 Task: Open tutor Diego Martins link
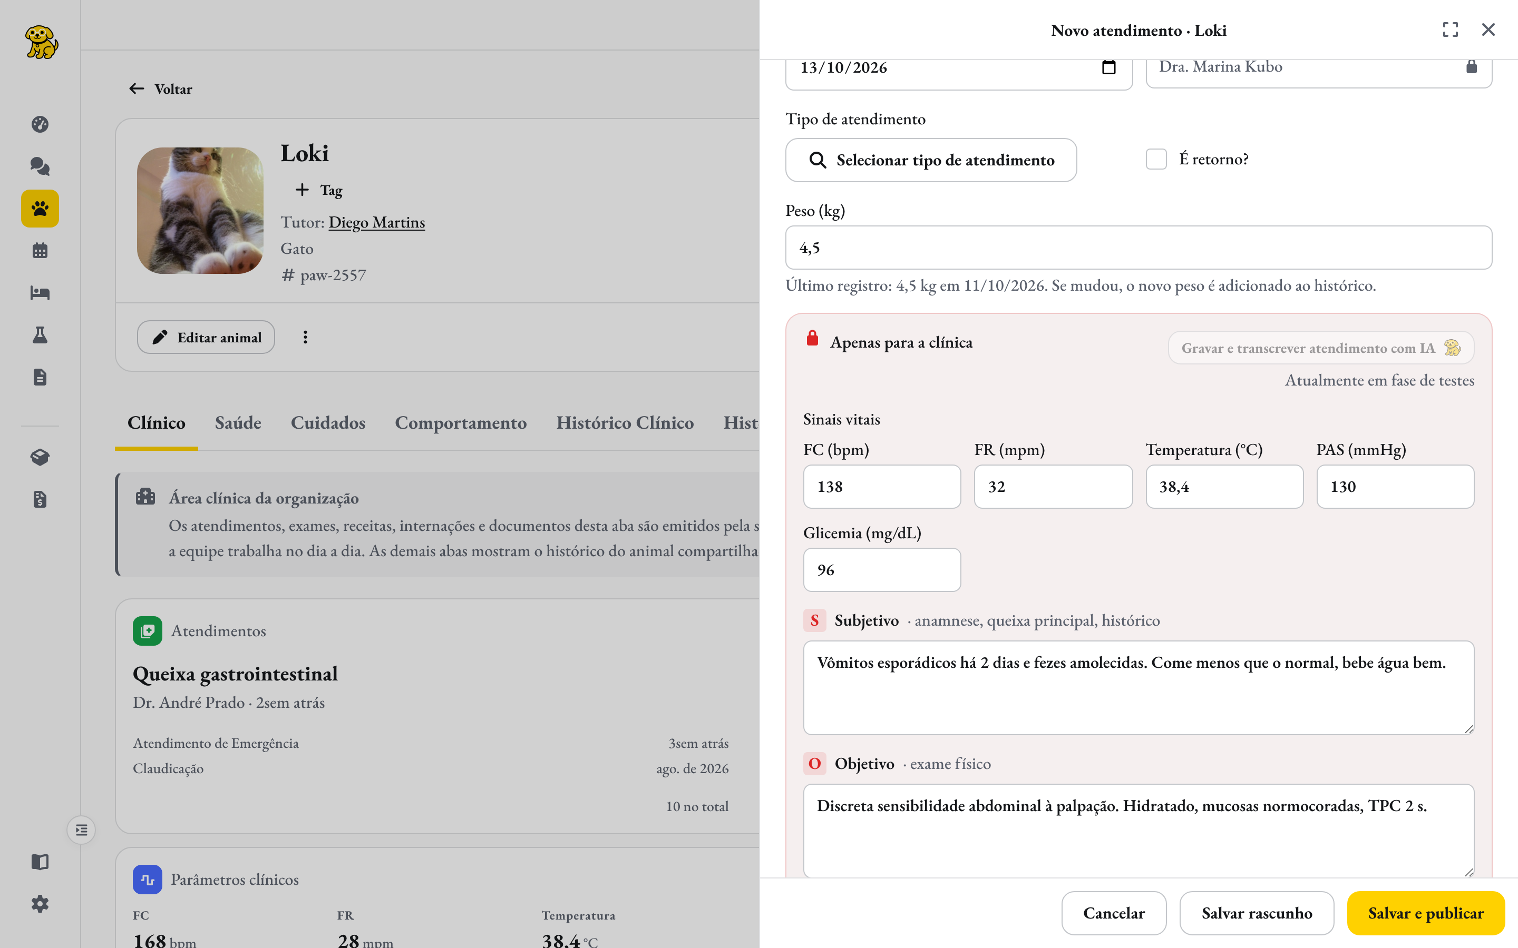pos(376,222)
